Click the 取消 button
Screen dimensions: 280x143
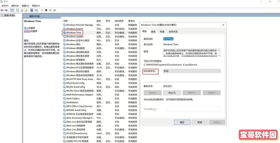click(x=199, y=122)
